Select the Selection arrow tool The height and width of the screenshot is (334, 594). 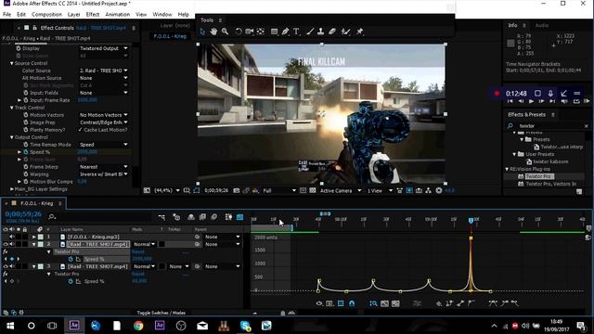coord(202,32)
